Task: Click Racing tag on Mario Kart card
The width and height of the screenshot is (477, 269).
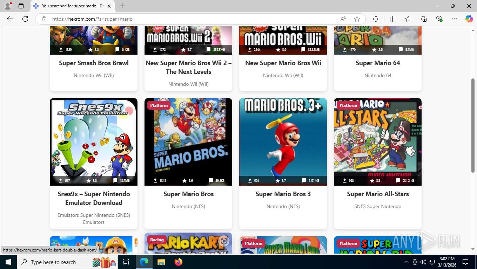Action: pyautogui.click(x=157, y=240)
